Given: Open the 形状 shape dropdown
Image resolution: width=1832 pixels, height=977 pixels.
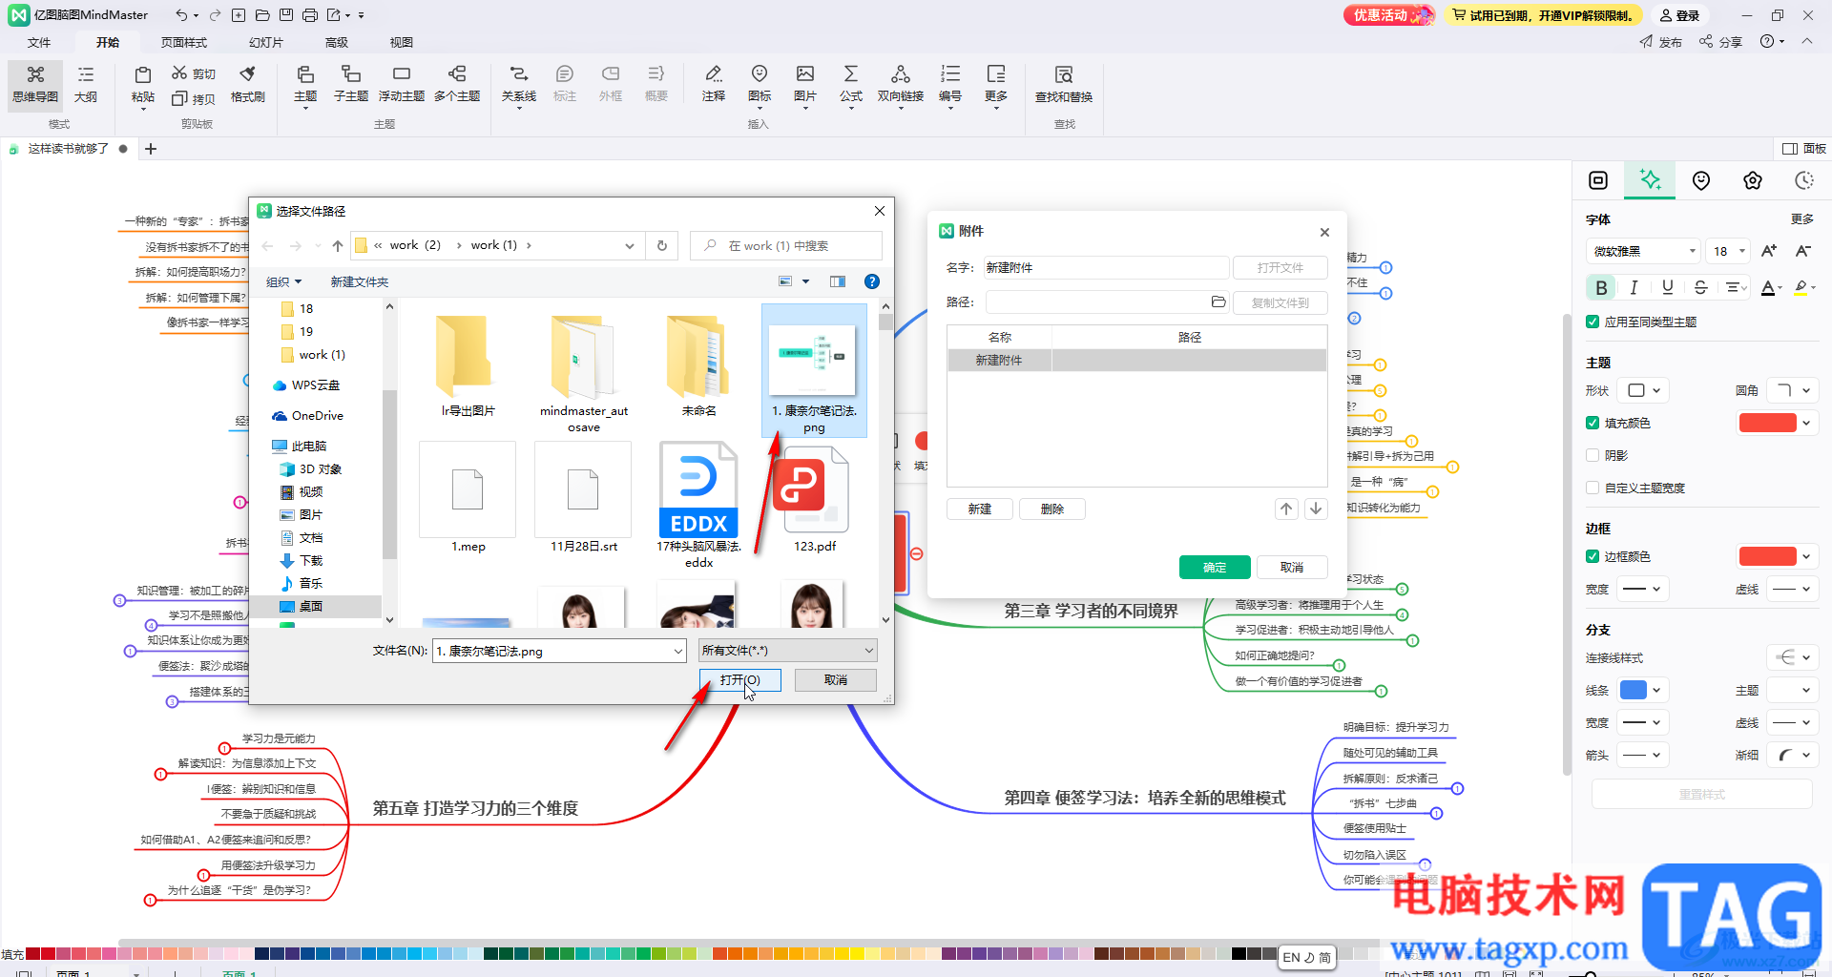Looking at the screenshot, I should [1645, 390].
